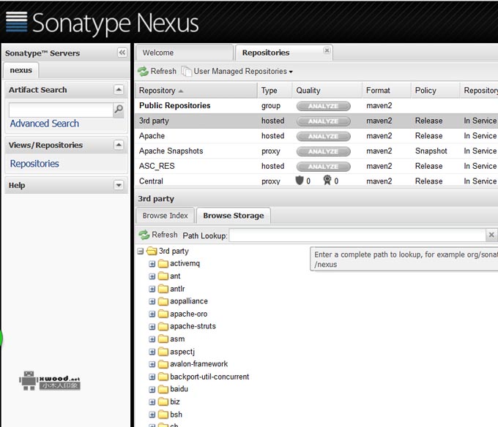Viewport: 498px width, 427px height.
Task: Select the bsh tree item
Action: [176, 415]
